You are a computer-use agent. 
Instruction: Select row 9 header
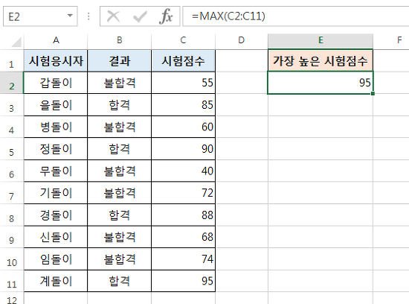pos(12,237)
